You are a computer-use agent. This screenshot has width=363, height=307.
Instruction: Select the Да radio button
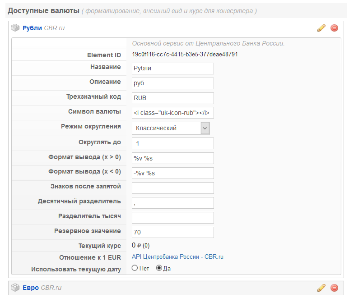tap(159, 268)
